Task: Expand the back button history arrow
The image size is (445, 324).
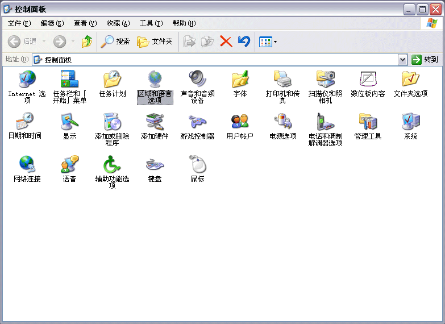Action: (44, 41)
